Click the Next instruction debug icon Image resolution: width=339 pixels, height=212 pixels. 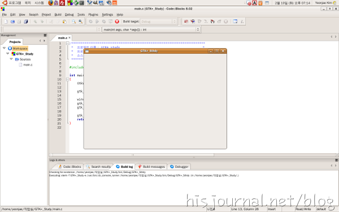click(x=206, y=21)
